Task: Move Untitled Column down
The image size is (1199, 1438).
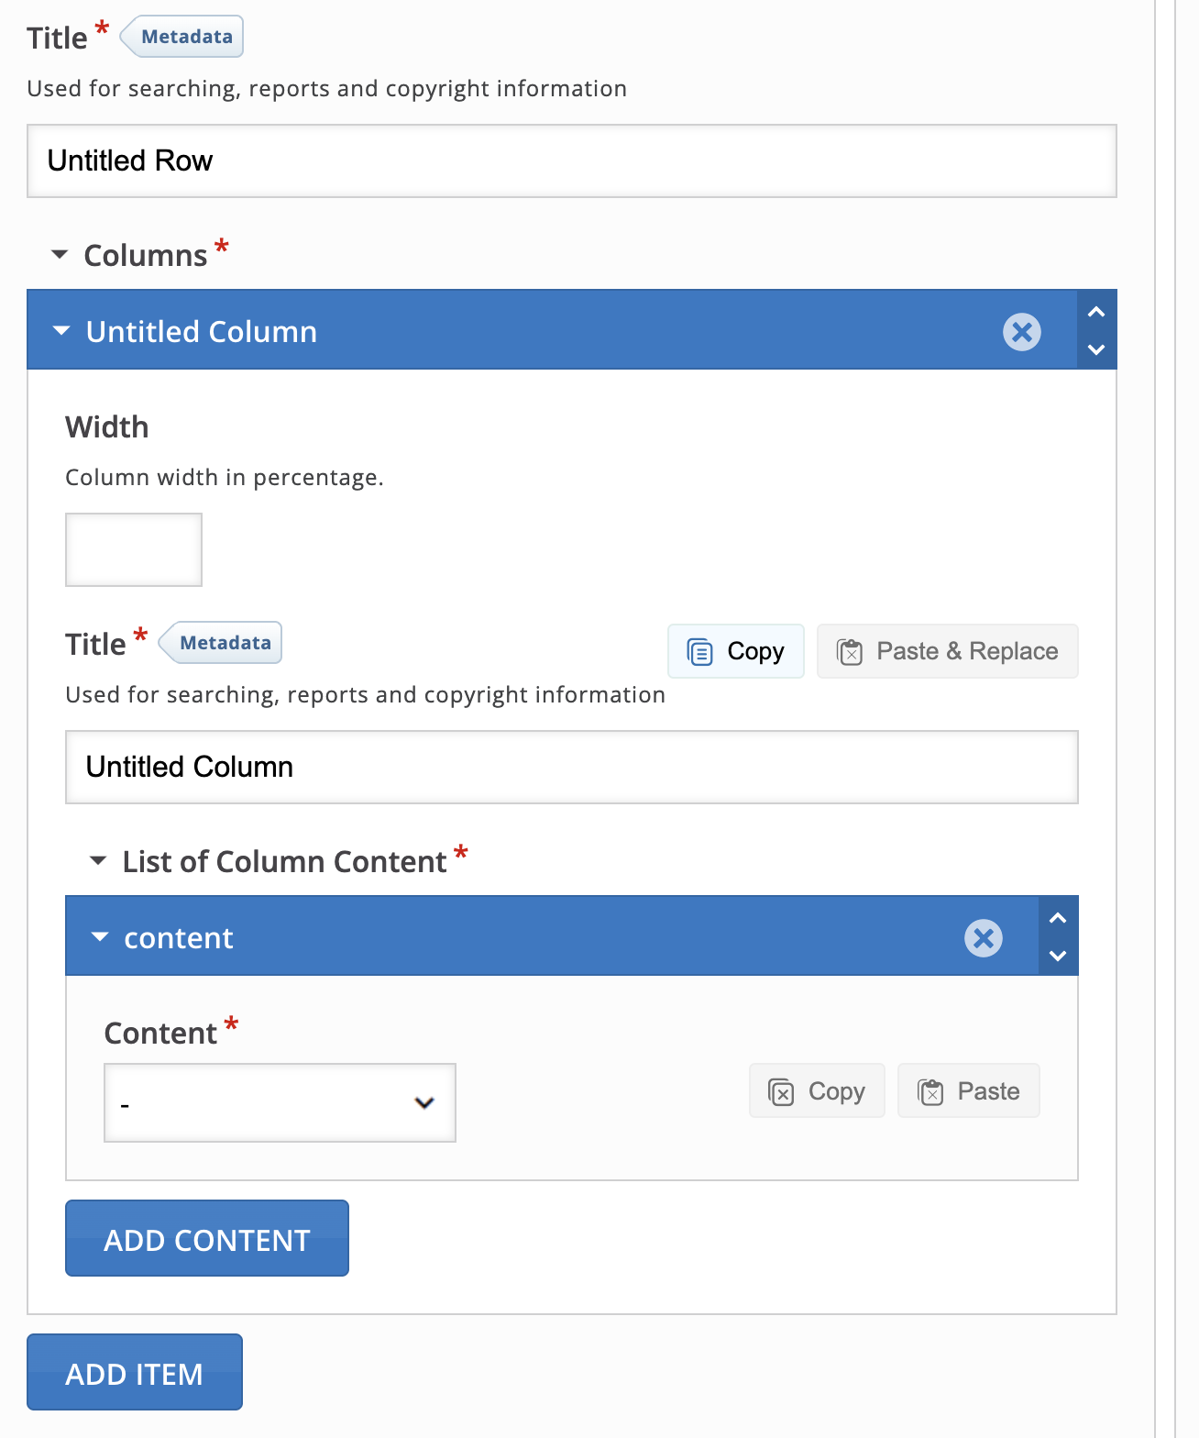Action: point(1096,349)
